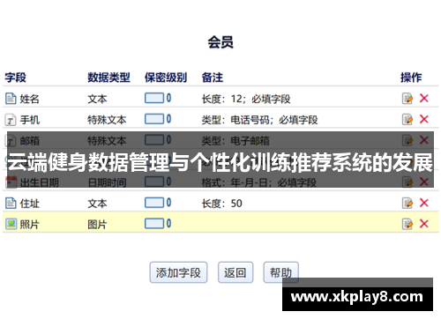Click the note 类型：电话号码；必填字段
This screenshot has height=319, width=441.
pyautogui.click(x=259, y=120)
